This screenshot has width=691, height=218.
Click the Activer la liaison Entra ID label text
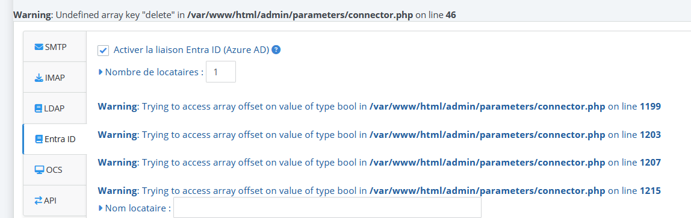tap(191, 50)
